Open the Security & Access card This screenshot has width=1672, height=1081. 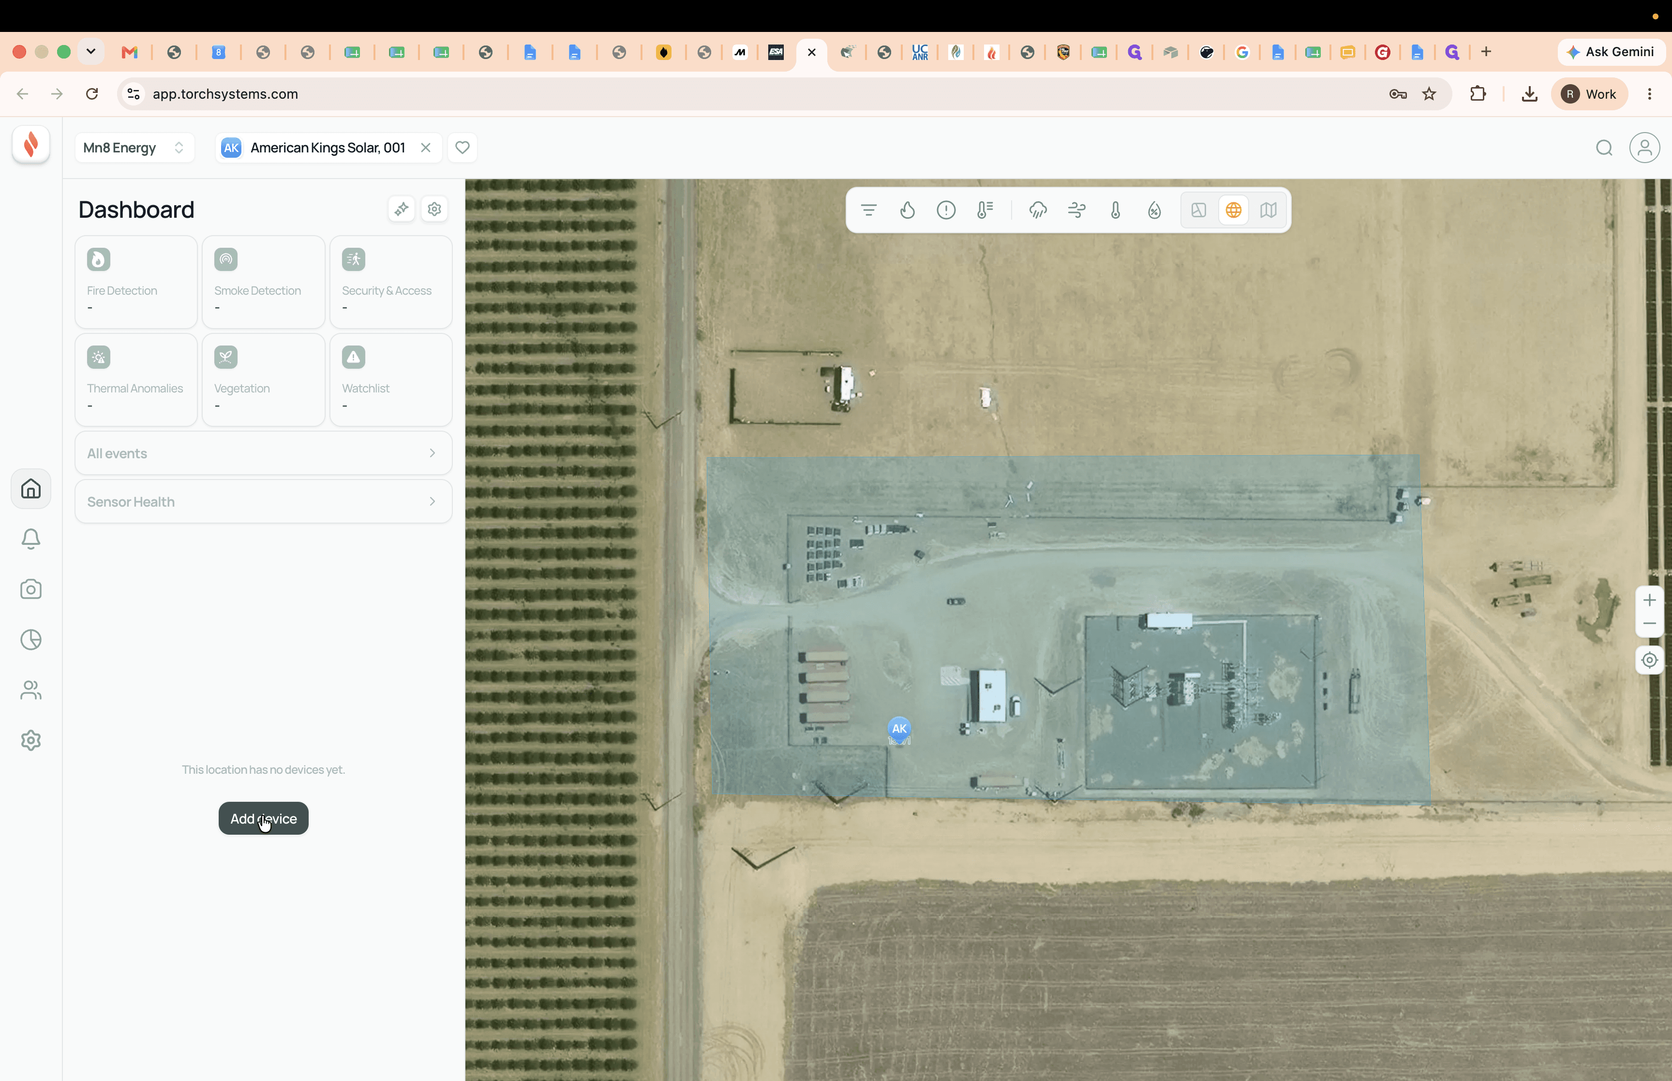pos(391,282)
